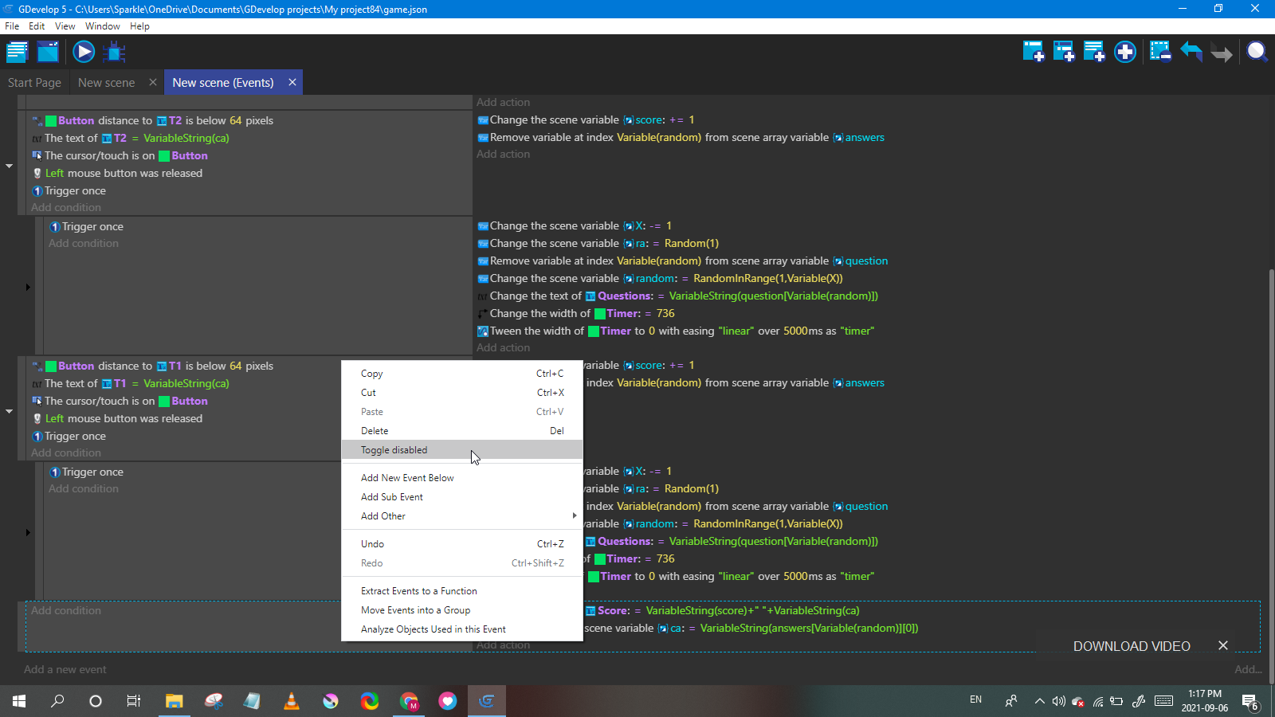Click Add action below Remove variable answers
This screenshot has height=717, width=1275.
tap(503, 154)
